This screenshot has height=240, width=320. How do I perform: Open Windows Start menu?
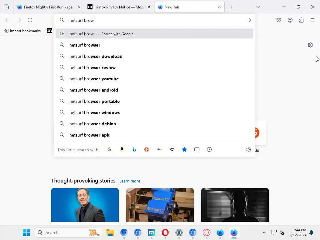point(26,232)
